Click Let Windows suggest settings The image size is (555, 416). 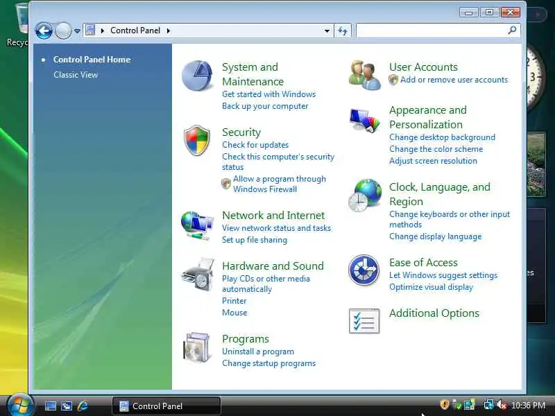point(443,275)
